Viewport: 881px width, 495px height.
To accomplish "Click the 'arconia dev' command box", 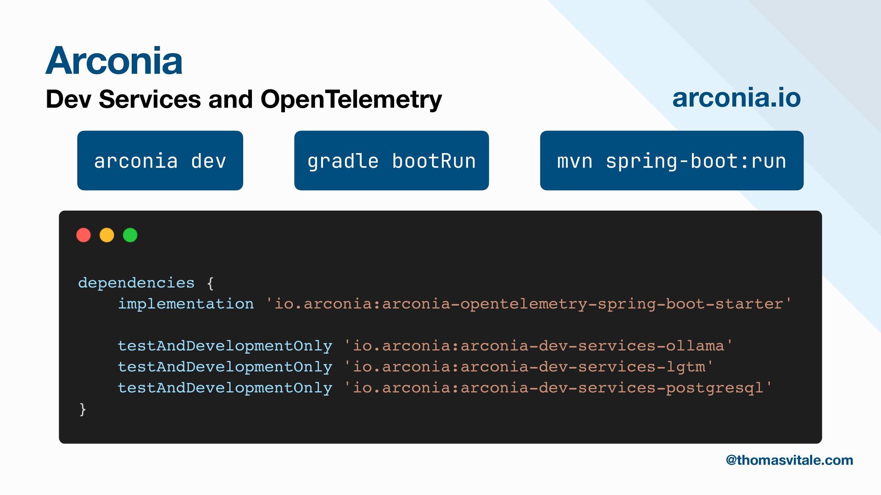I will coord(160,161).
